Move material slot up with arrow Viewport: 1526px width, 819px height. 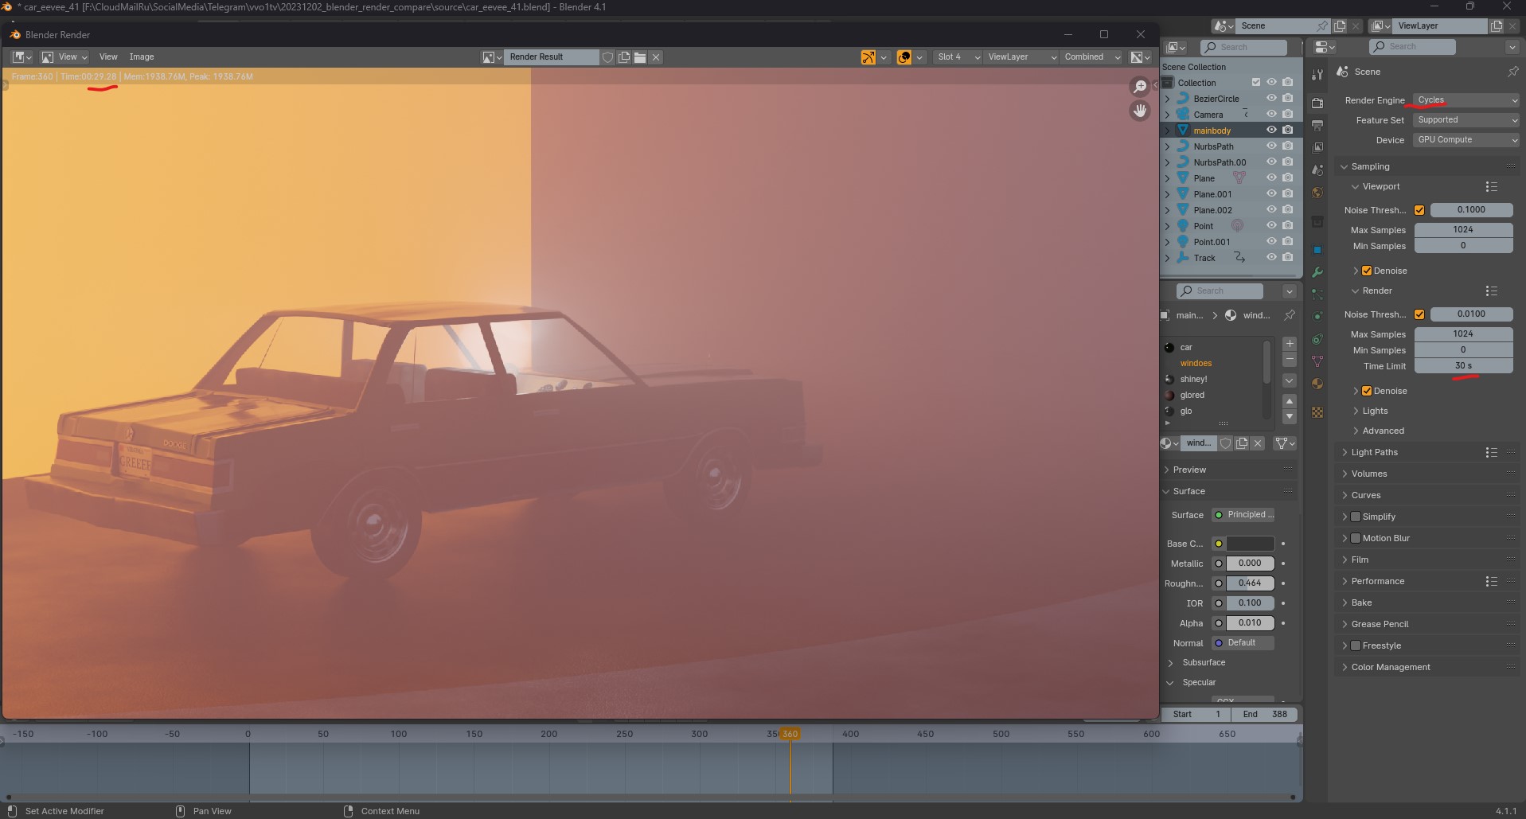[x=1290, y=400]
